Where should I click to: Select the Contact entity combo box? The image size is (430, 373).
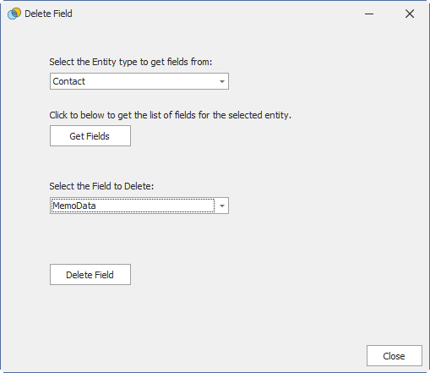[139, 81]
